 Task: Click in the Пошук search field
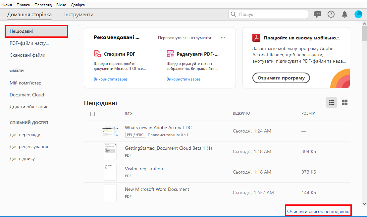click(268, 14)
